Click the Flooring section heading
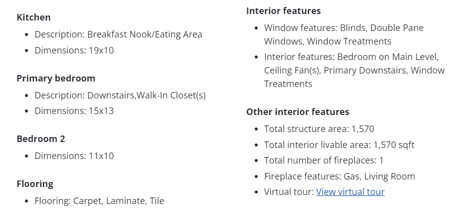 [x=34, y=184]
